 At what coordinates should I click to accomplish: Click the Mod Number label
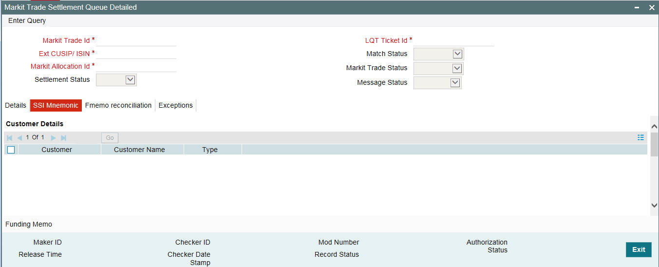[x=339, y=242]
